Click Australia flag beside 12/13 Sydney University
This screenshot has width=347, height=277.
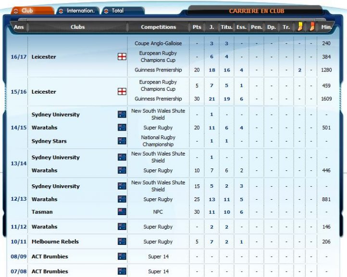click(x=122, y=186)
